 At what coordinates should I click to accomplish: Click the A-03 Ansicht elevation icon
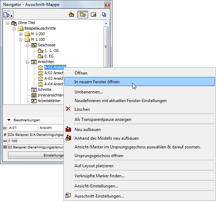tap(40, 78)
